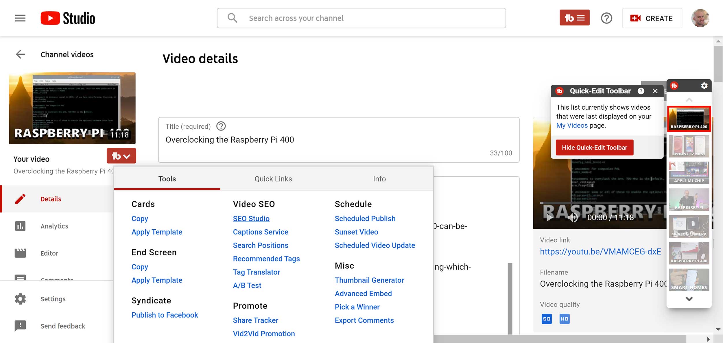
Task: Open the account profile avatar
Action: pos(700,18)
